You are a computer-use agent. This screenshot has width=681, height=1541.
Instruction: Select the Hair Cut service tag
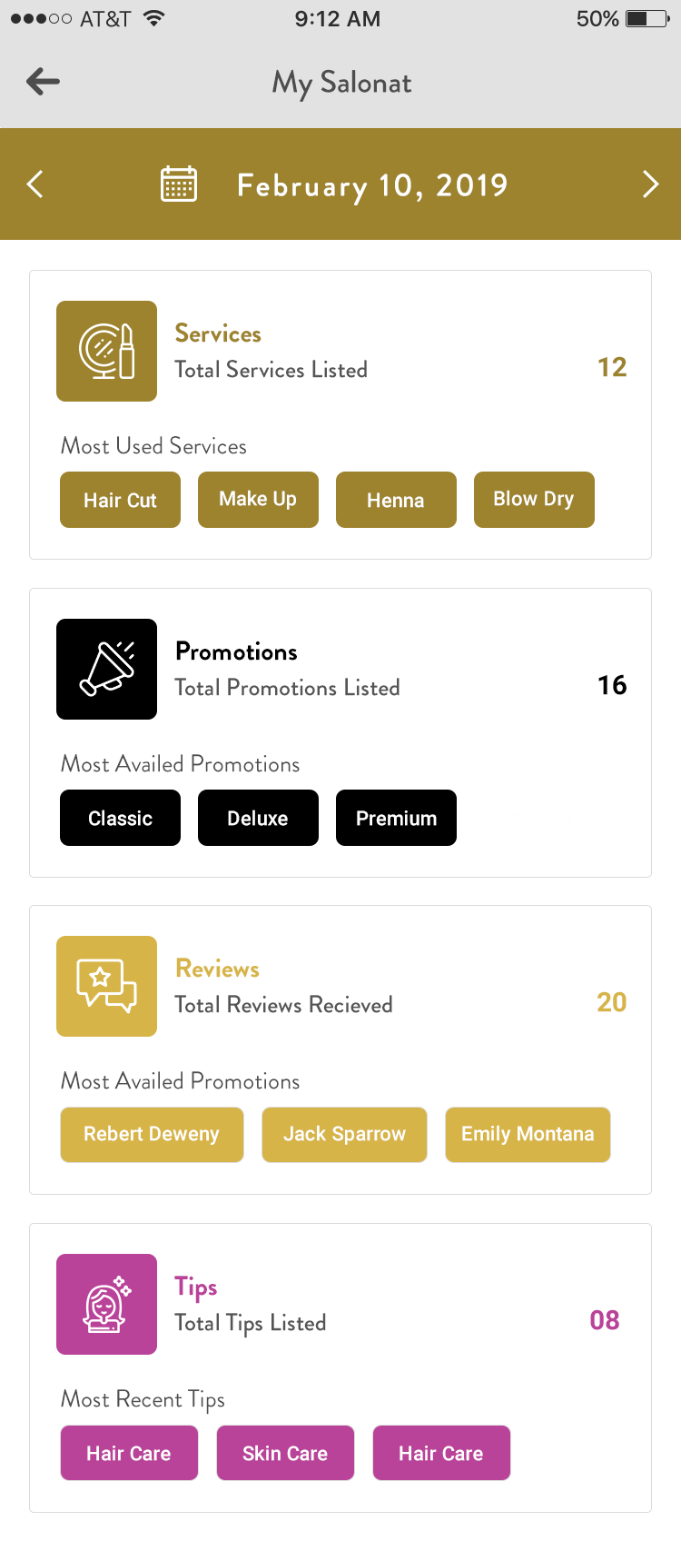(x=120, y=500)
